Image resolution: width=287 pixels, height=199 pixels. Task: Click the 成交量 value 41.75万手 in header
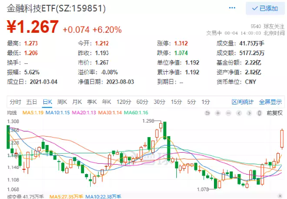point(252,43)
